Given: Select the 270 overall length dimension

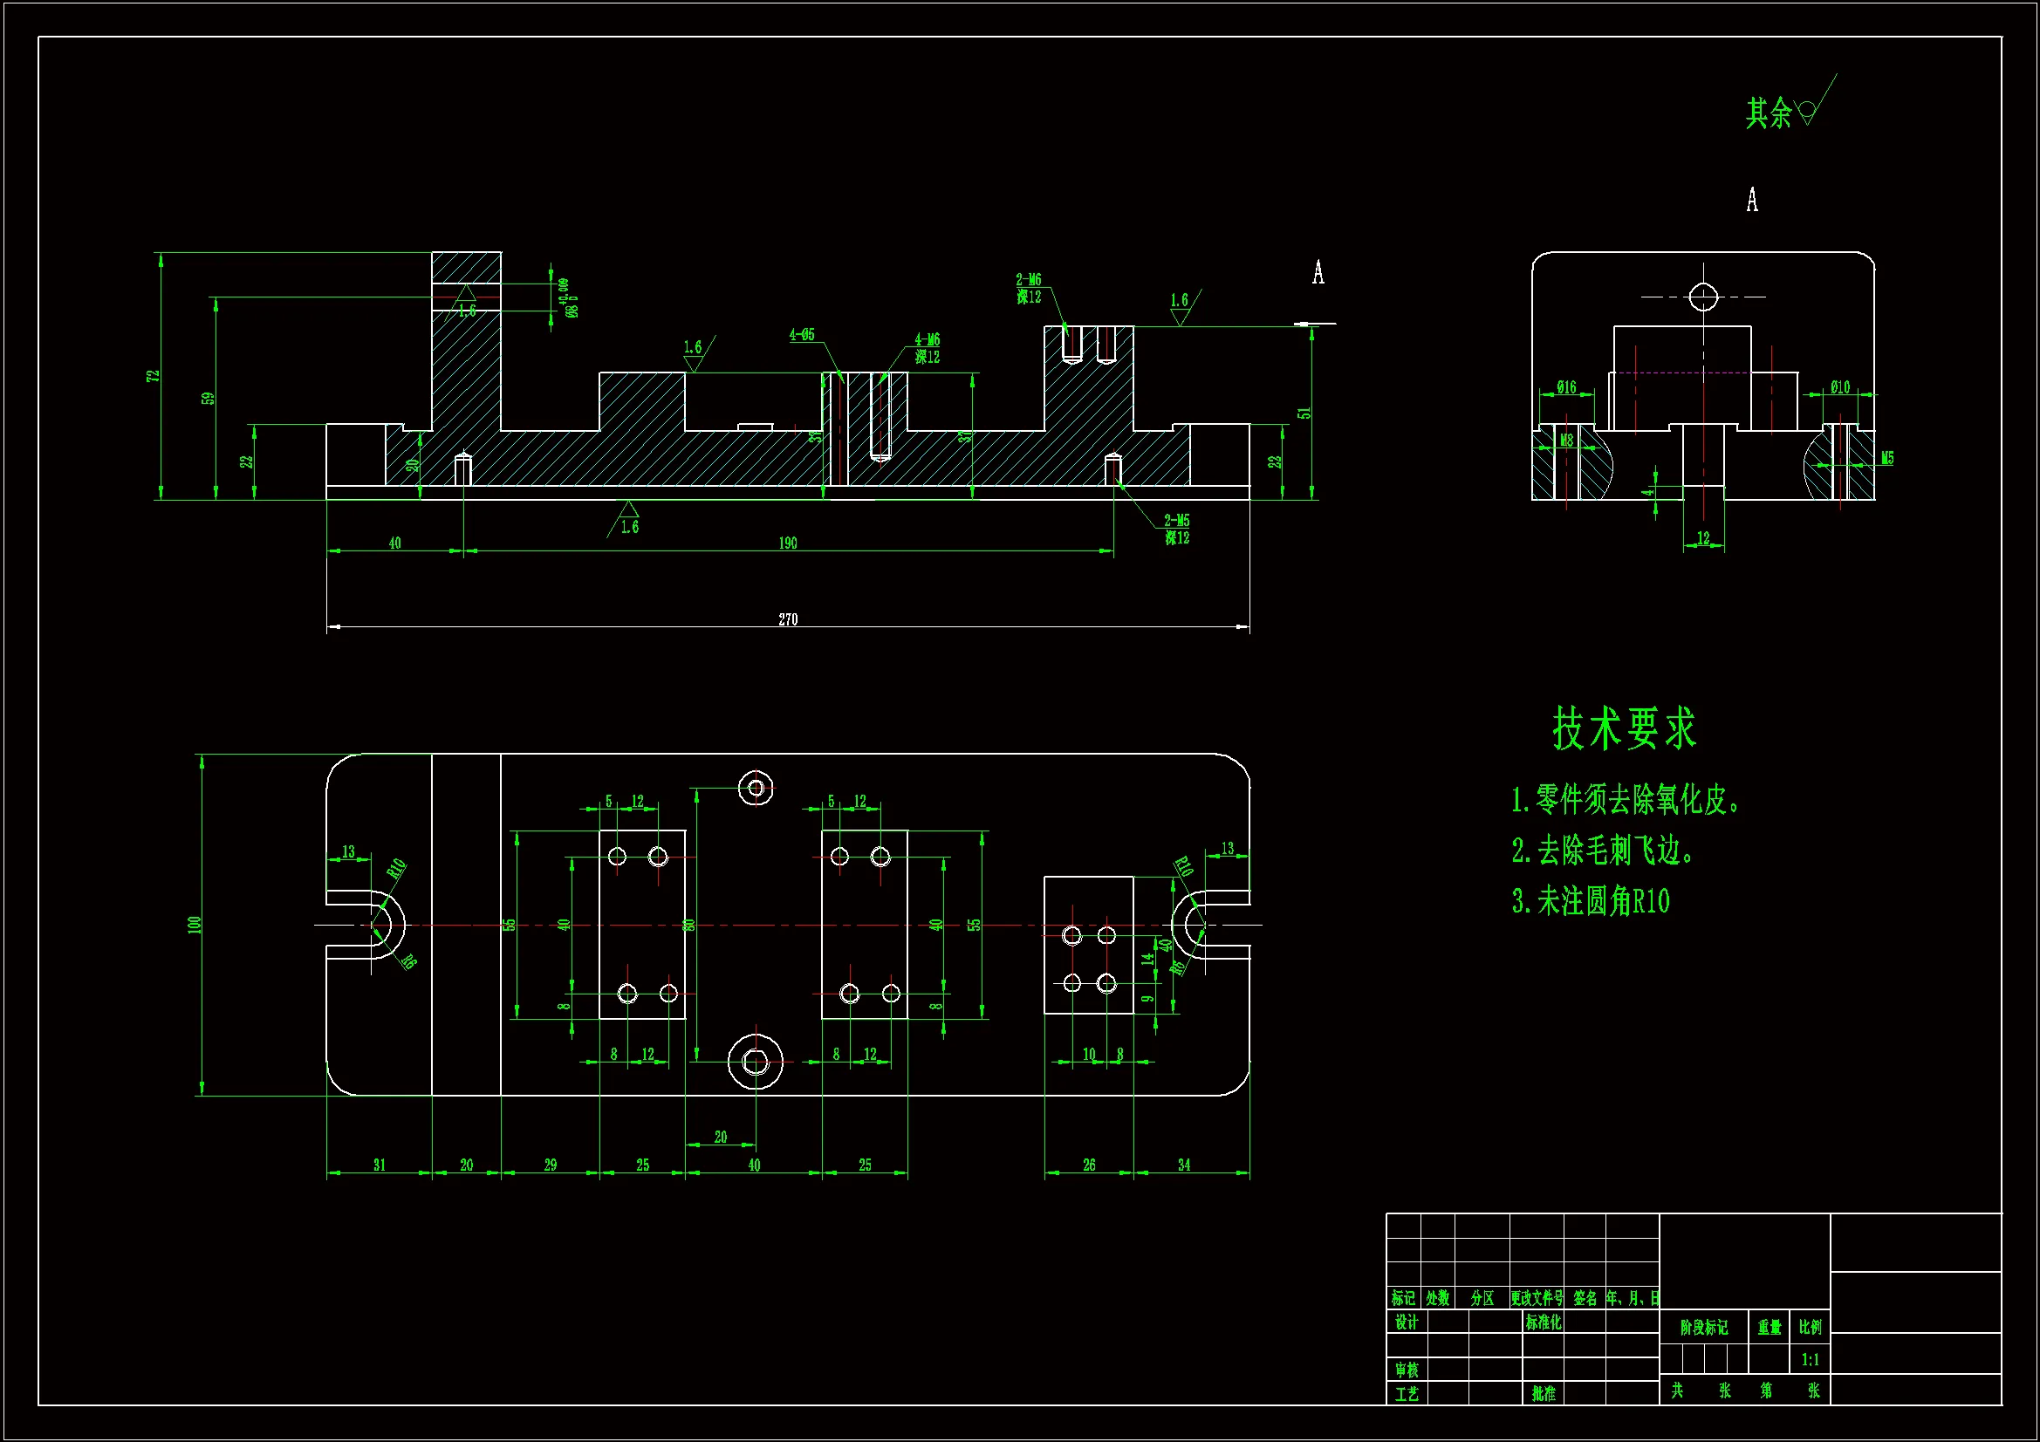Looking at the screenshot, I should pos(788,620).
